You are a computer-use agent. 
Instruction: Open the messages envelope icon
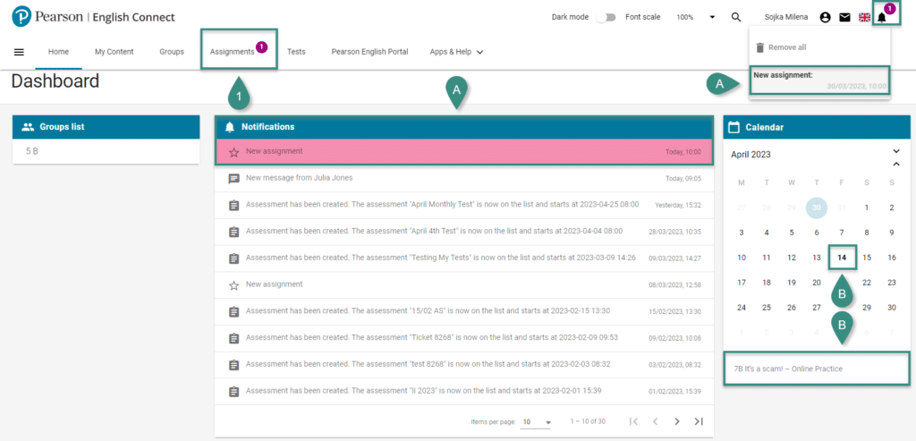844,17
